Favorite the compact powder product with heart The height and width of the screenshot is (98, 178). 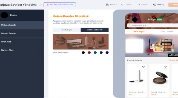[x=166, y=67]
